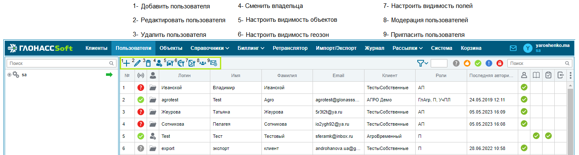This screenshot has height=155, width=579.
Task: Sort by the Роли column header
Action: [441, 75]
